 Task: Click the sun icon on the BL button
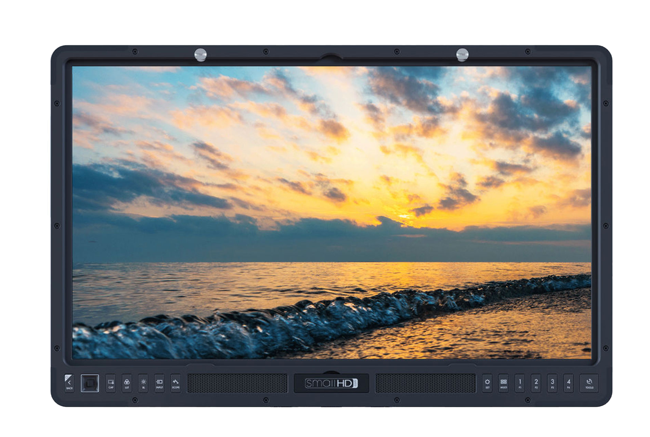pos(143,381)
